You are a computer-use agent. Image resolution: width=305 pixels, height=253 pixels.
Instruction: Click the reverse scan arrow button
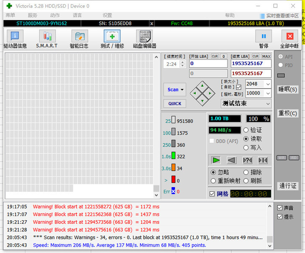coord(231,160)
